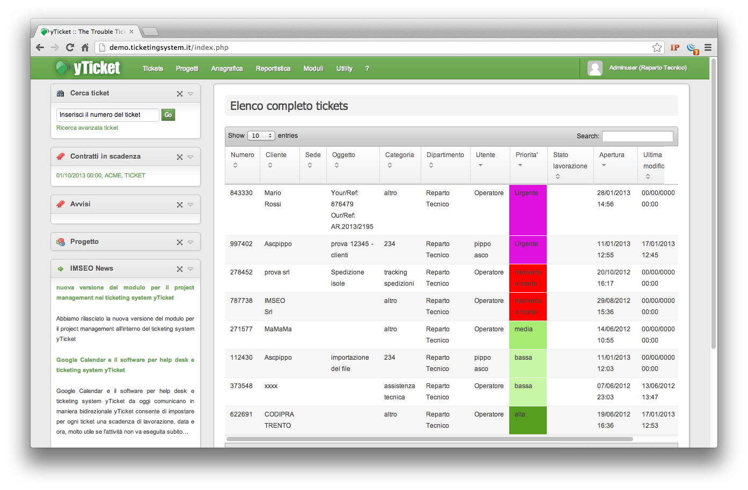Open Ricerca avanzata ticket link

87,128
